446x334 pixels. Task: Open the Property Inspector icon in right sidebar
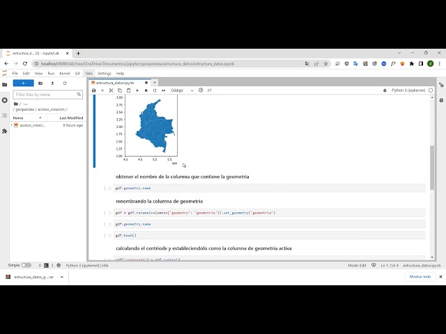441,85
